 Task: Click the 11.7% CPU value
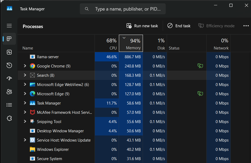coord(111,103)
